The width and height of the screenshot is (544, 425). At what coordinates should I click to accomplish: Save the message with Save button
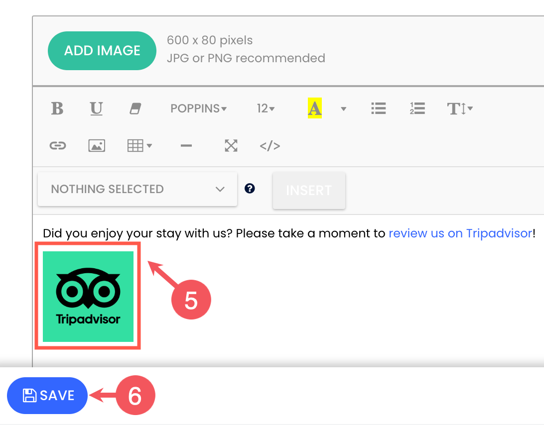[x=47, y=396]
